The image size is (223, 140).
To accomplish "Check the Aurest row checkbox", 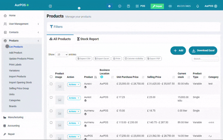I will pos(51,97).
